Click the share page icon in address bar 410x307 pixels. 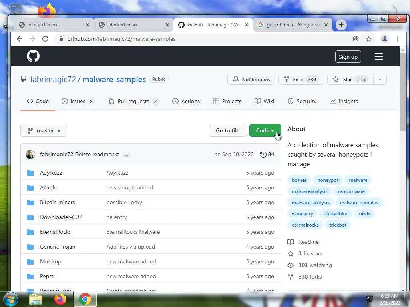pos(356,39)
